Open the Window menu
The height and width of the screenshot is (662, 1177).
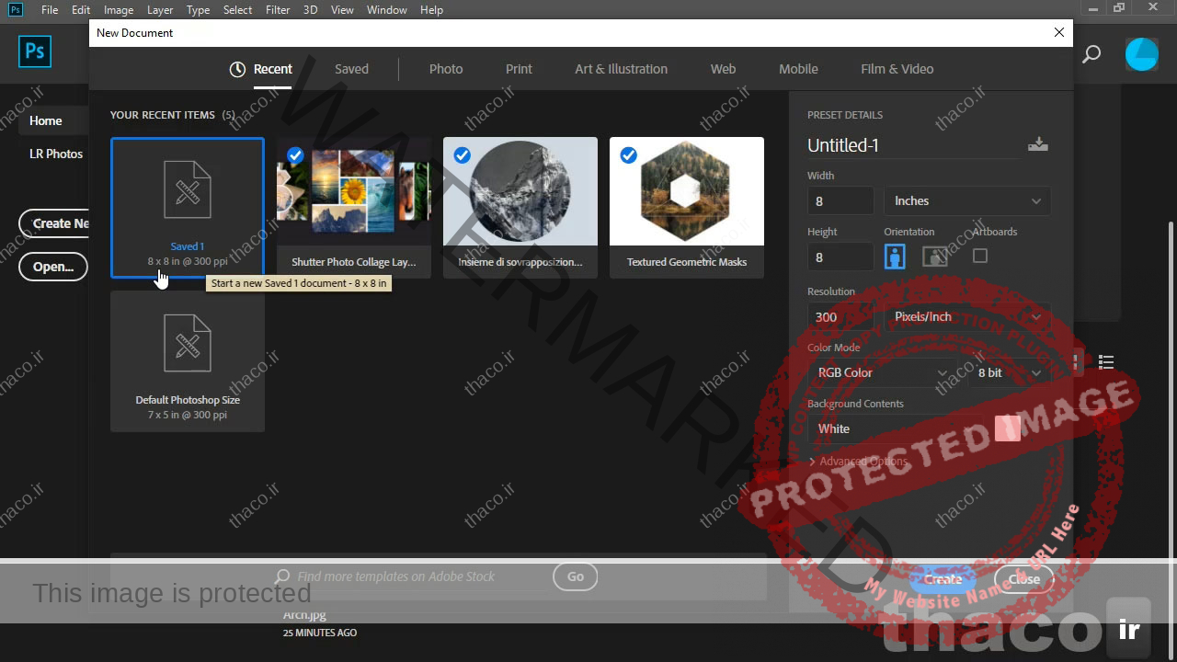387,9
